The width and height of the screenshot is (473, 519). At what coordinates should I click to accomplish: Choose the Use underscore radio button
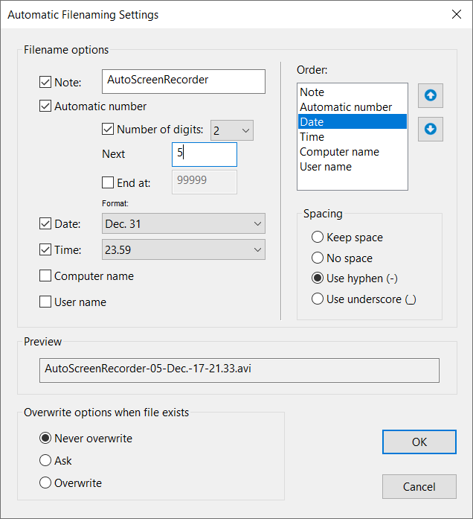tap(318, 299)
